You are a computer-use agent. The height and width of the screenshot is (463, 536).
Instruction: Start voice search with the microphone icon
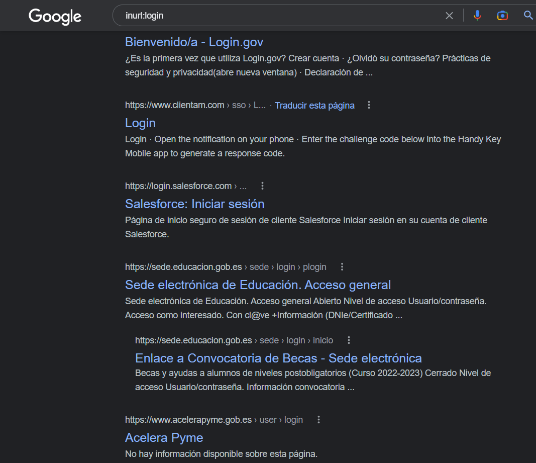pyautogui.click(x=477, y=16)
